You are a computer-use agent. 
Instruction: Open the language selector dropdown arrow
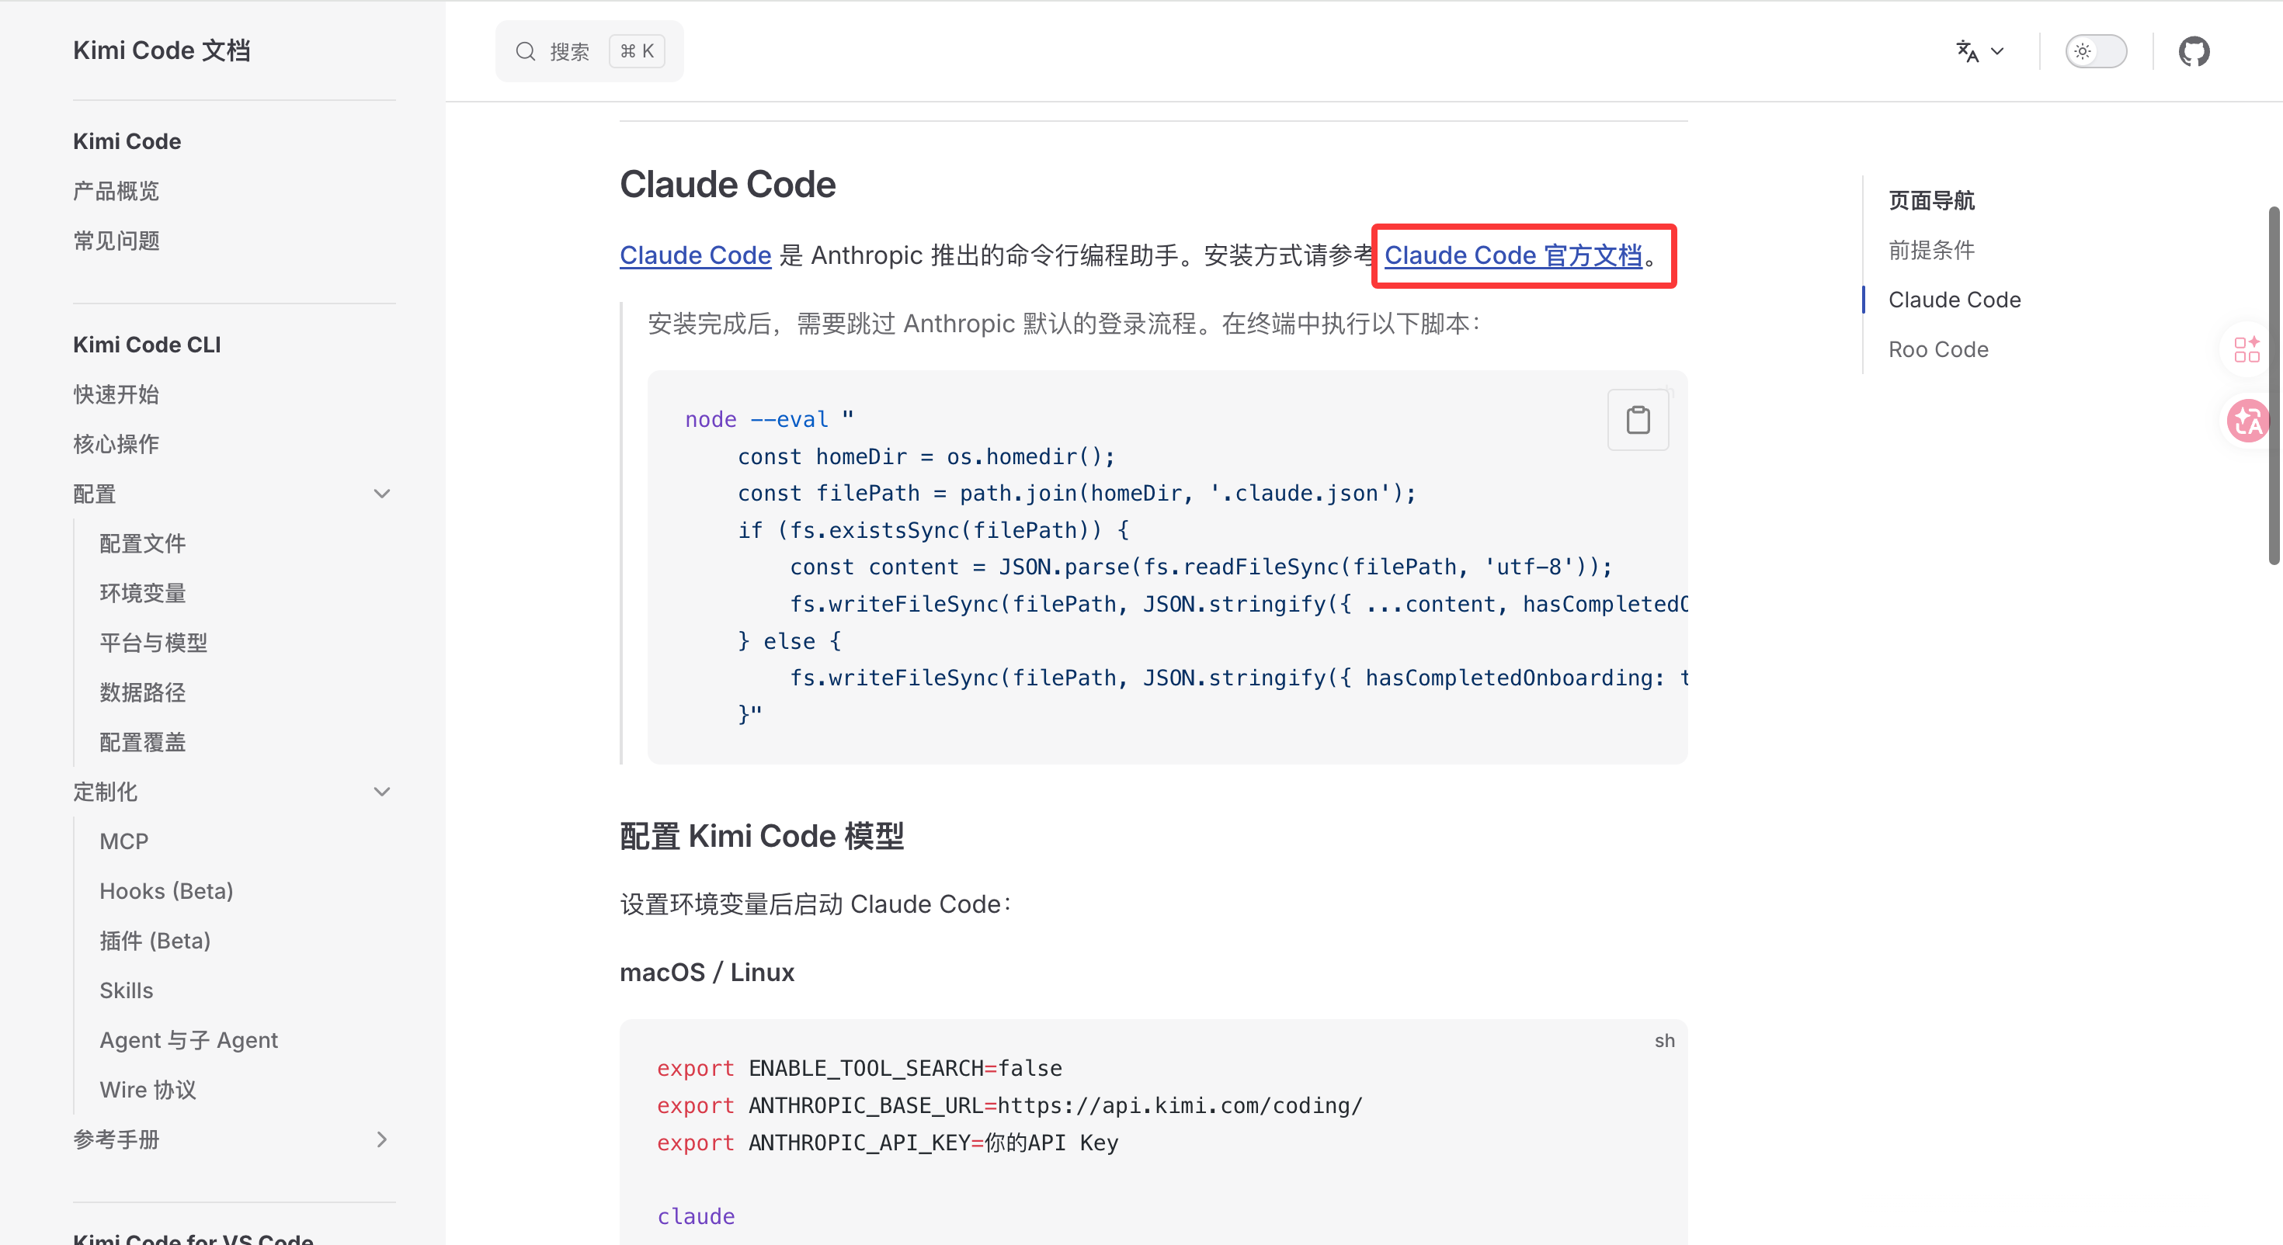[x=1997, y=51]
